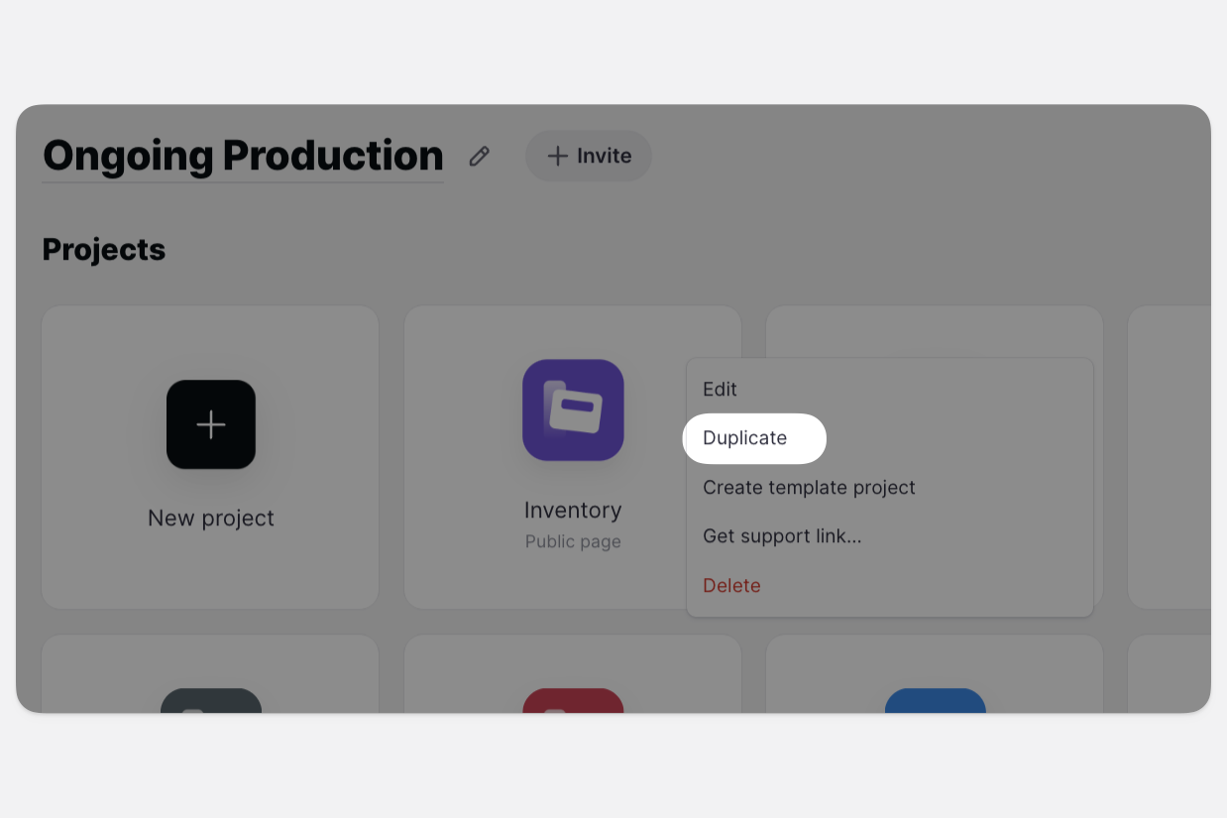This screenshot has width=1227, height=818.
Task: Click the Ongoing Production workspace title
Action: (x=243, y=157)
